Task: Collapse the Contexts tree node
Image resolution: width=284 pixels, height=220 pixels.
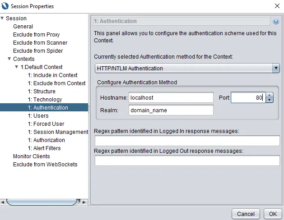Action: click(x=9, y=59)
